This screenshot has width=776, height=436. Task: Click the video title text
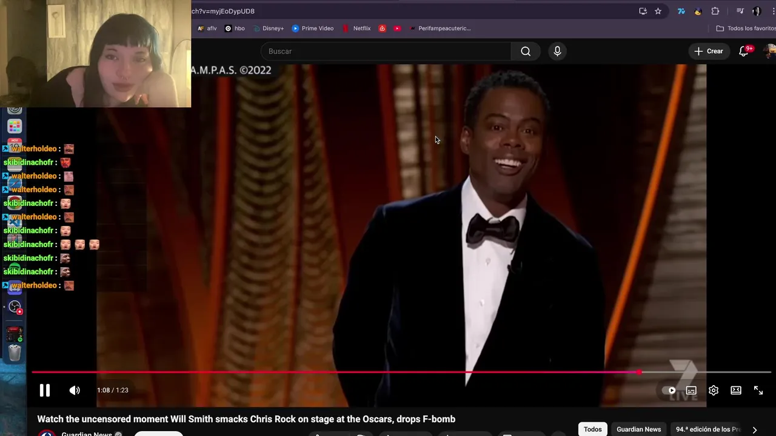pyautogui.click(x=246, y=419)
